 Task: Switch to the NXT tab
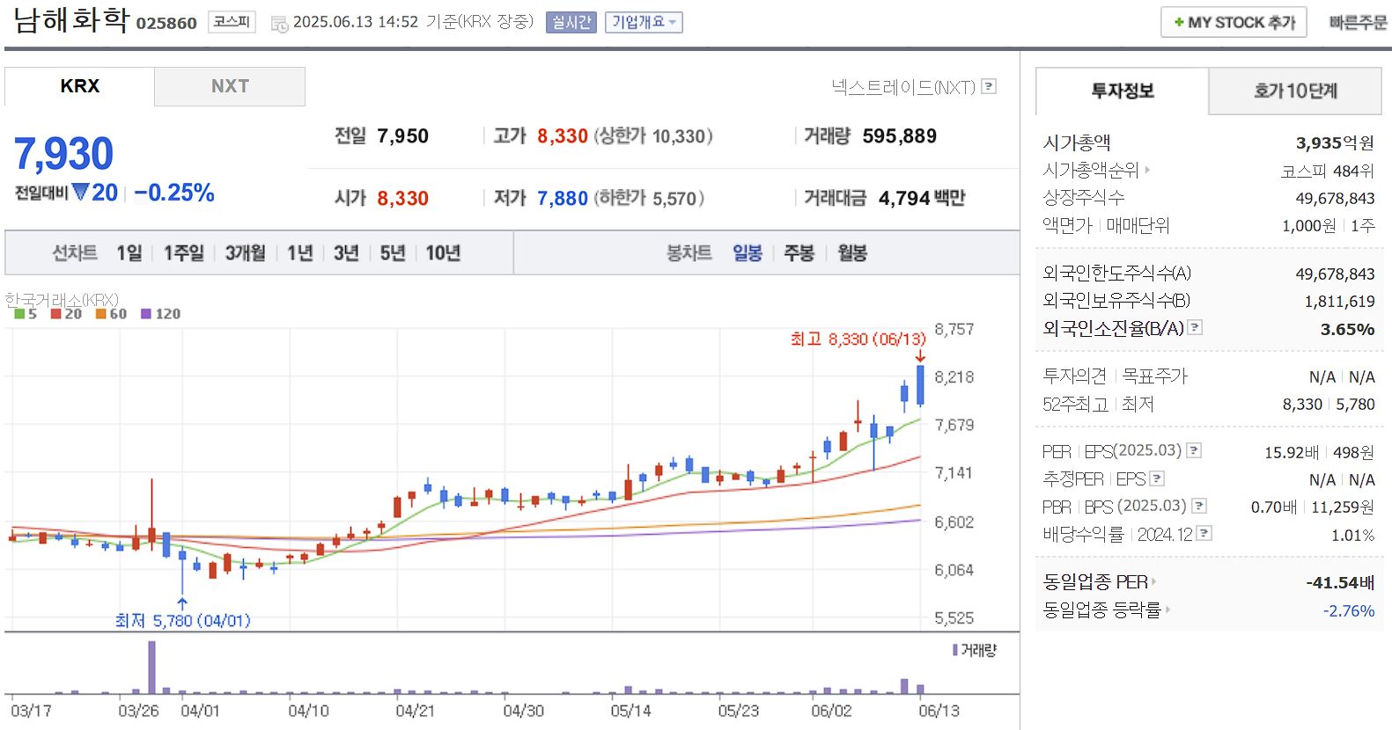pos(230,86)
